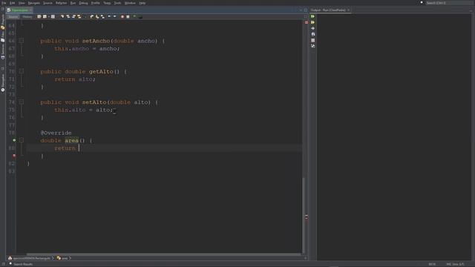Image resolution: width=475 pixels, height=267 pixels.
Task: Close the Output Run tab
Action: 348,10
